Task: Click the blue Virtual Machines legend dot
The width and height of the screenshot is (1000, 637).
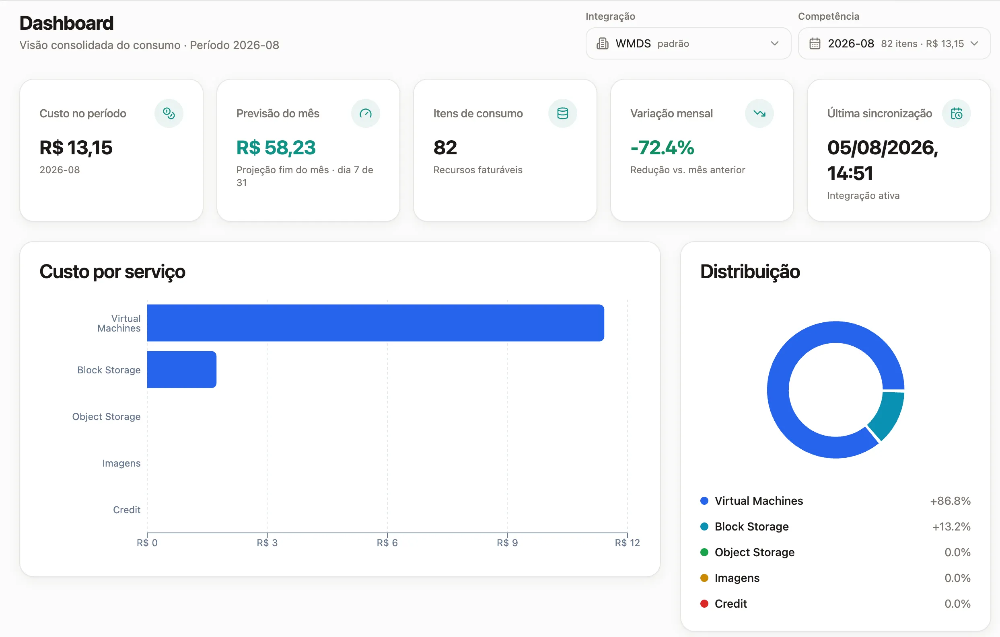Action: click(704, 500)
